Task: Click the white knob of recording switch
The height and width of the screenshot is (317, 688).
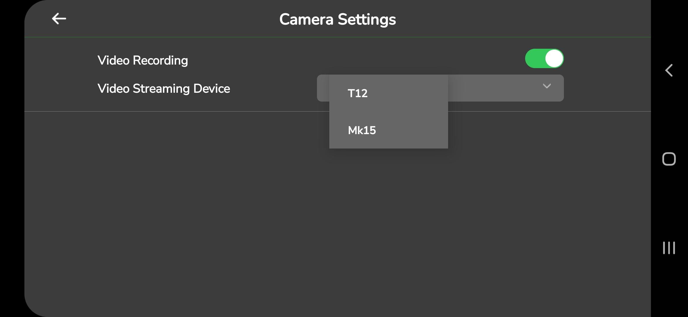Action: pos(554,59)
